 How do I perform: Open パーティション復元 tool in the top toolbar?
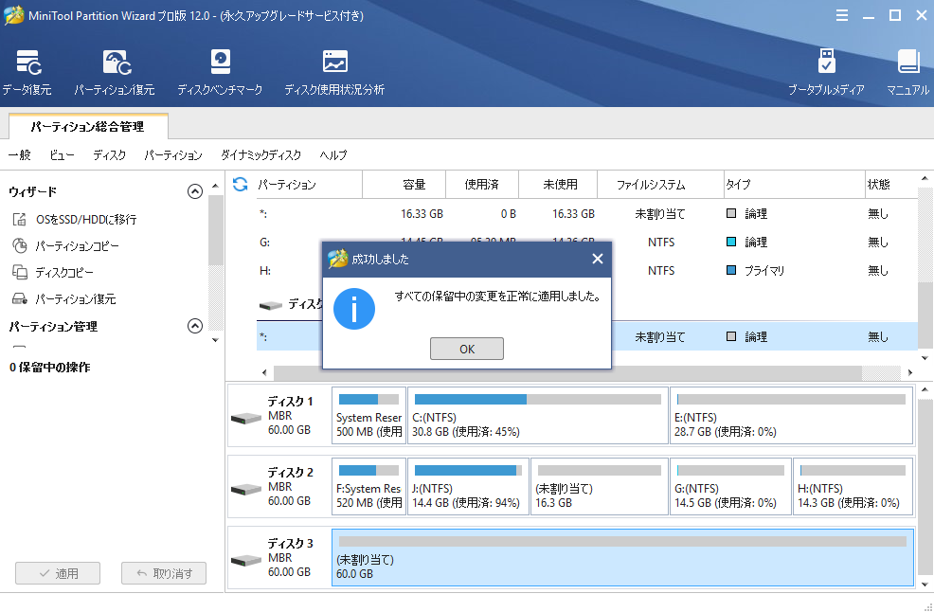pyautogui.click(x=115, y=73)
